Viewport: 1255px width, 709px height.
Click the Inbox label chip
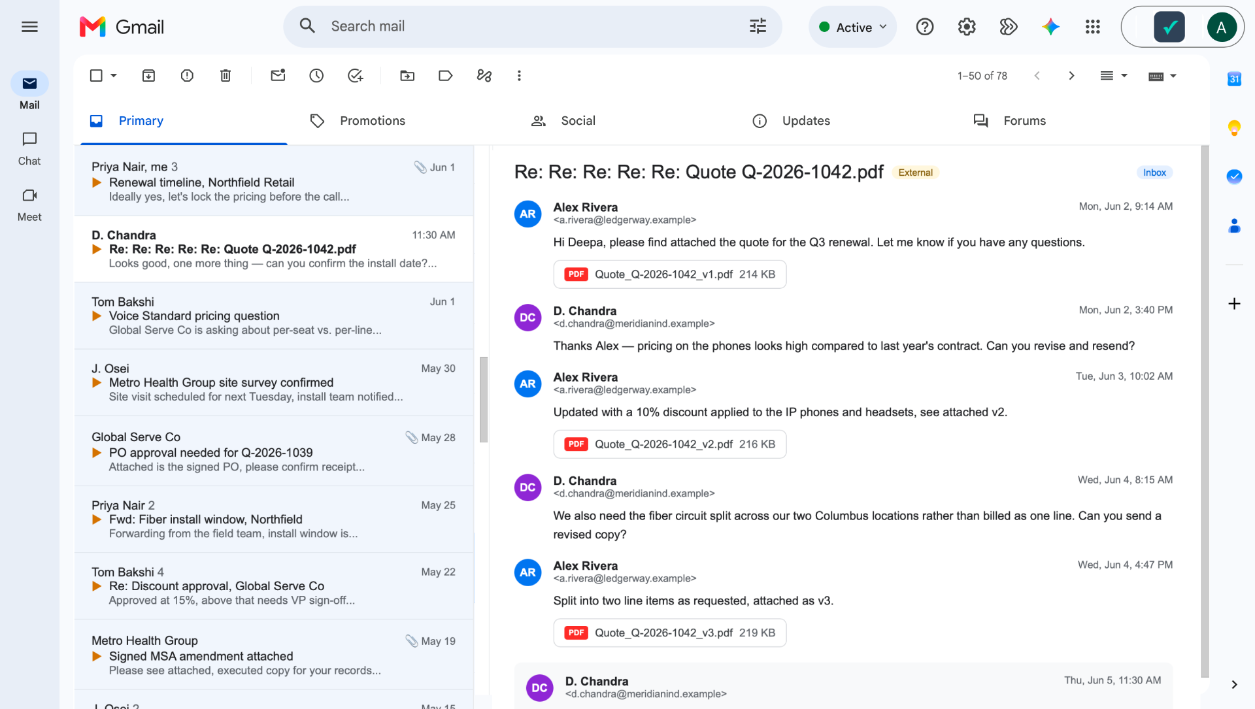pos(1154,173)
